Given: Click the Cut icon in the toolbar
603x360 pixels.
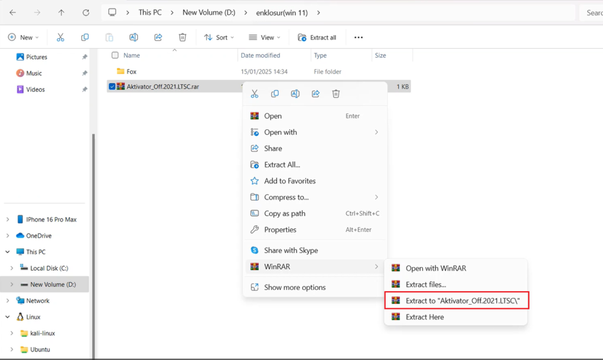Looking at the screenshot, I should (61, 37).
